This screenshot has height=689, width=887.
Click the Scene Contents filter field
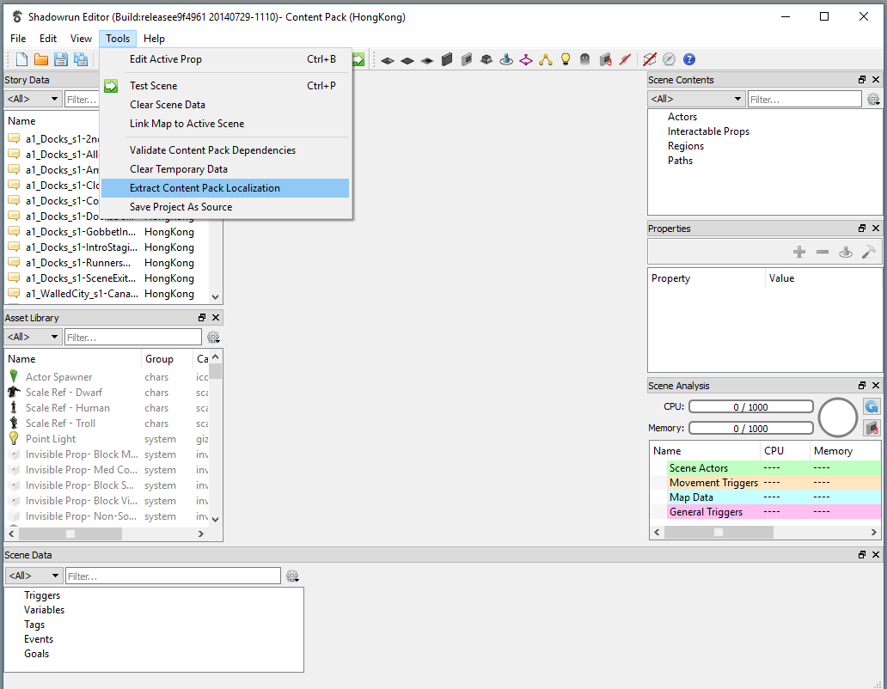pos(804,100)
